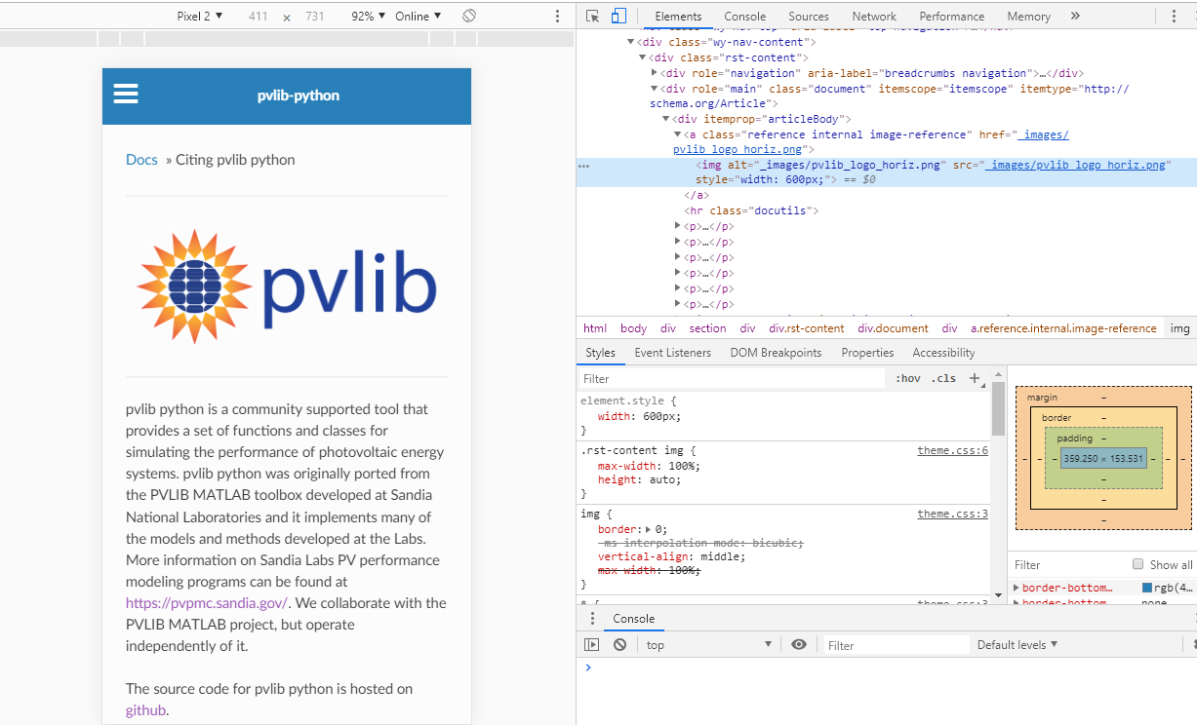Switch to the Performance tab
This screenshot has height=725, width=1197.
click(x=952, y=16)
